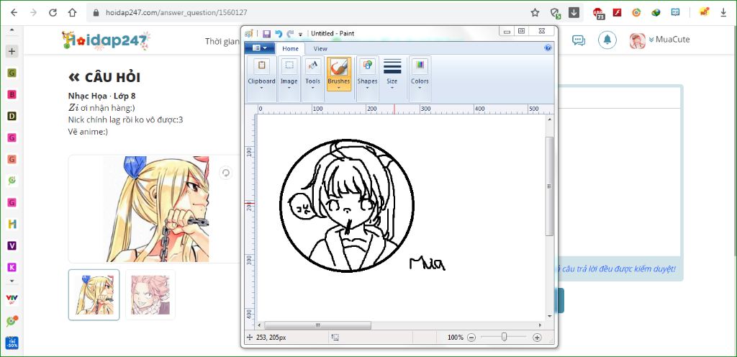
Task: Click the dark download arrow icon in address bar
Action: click(x=574, y=13)
